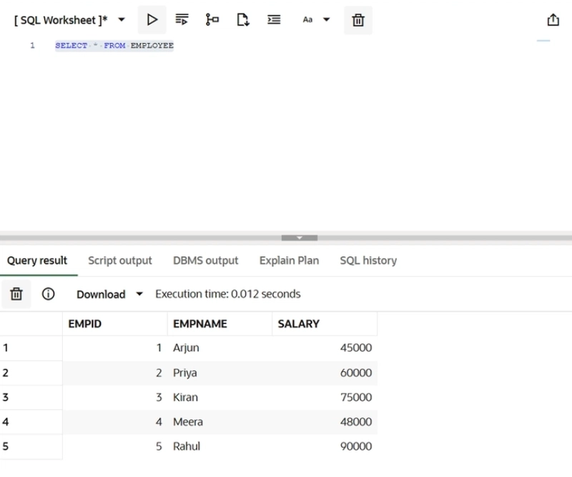Screen dimensions: 572x477
Task: Format the SQL with the indent icon
Action: click(274, 20)
